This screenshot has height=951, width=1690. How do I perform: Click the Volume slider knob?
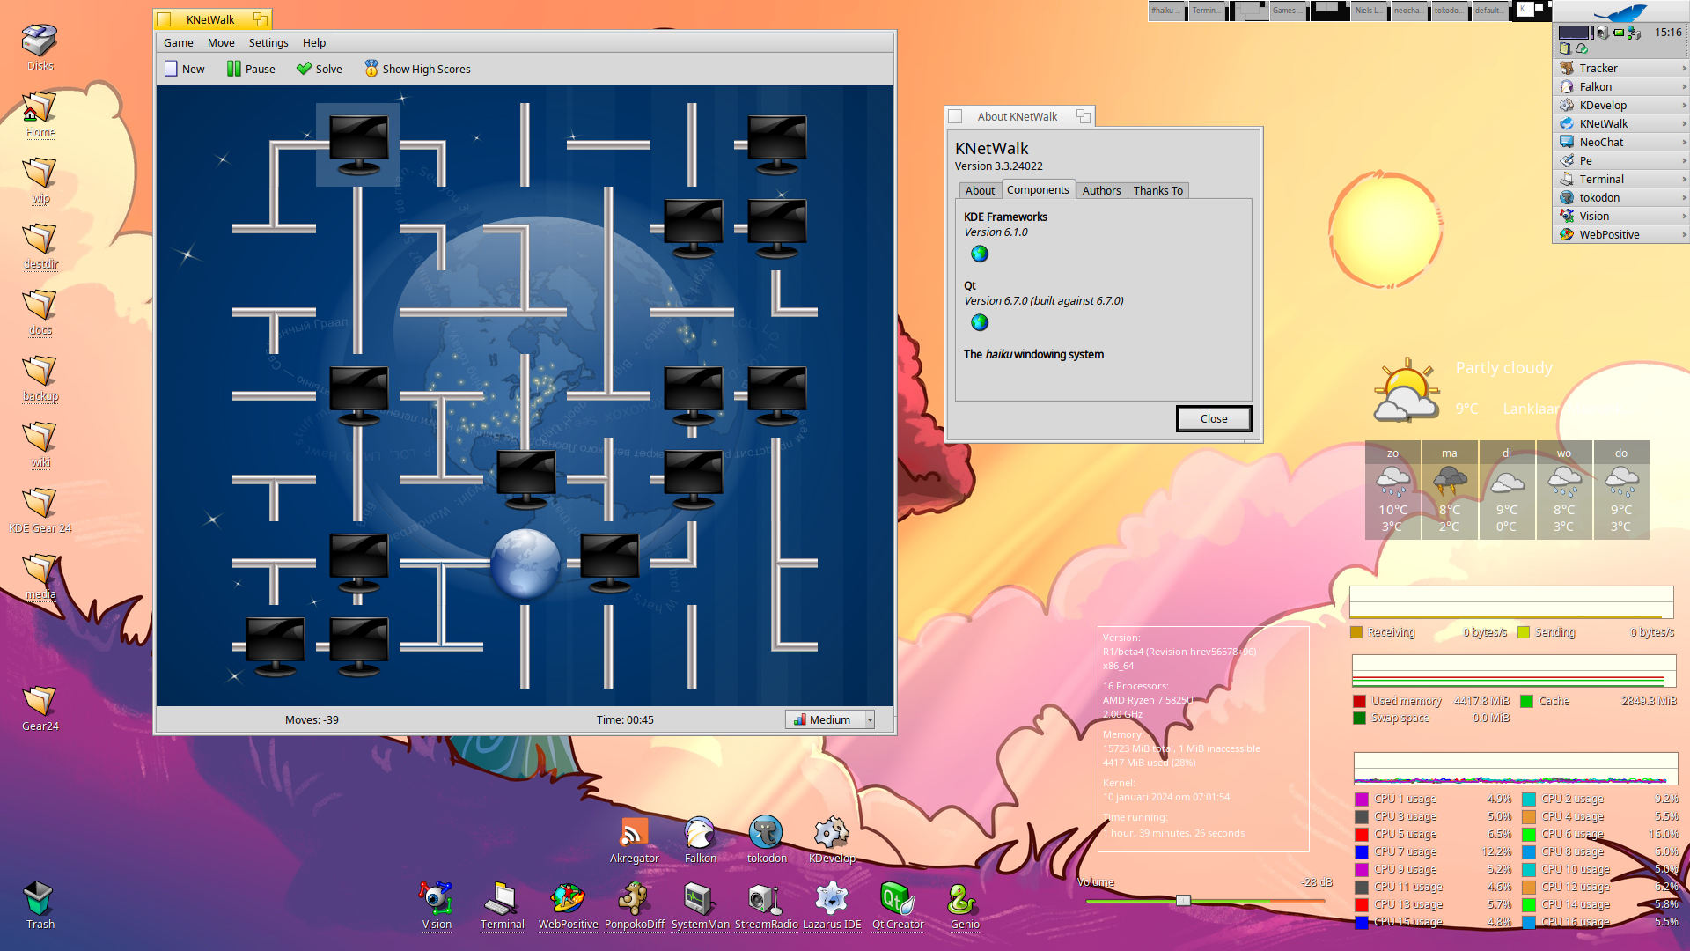click(1183, 900)
